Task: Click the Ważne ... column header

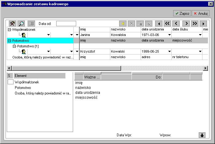Action: 92,77
